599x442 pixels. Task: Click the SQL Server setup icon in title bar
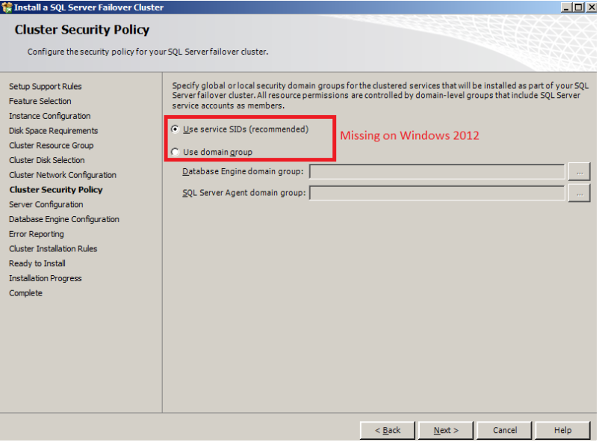click(x=7, y=7)
